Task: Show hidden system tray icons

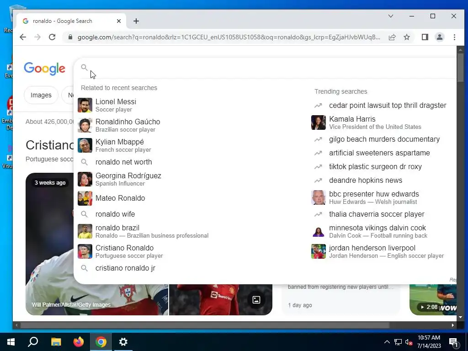Action: (x=387, y=342)
